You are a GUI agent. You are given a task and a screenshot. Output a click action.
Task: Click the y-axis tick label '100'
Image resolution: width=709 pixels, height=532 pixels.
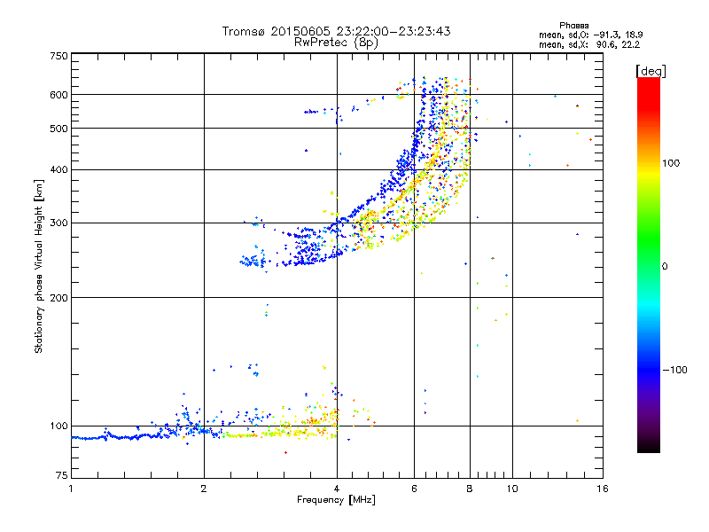click(58, 426)
